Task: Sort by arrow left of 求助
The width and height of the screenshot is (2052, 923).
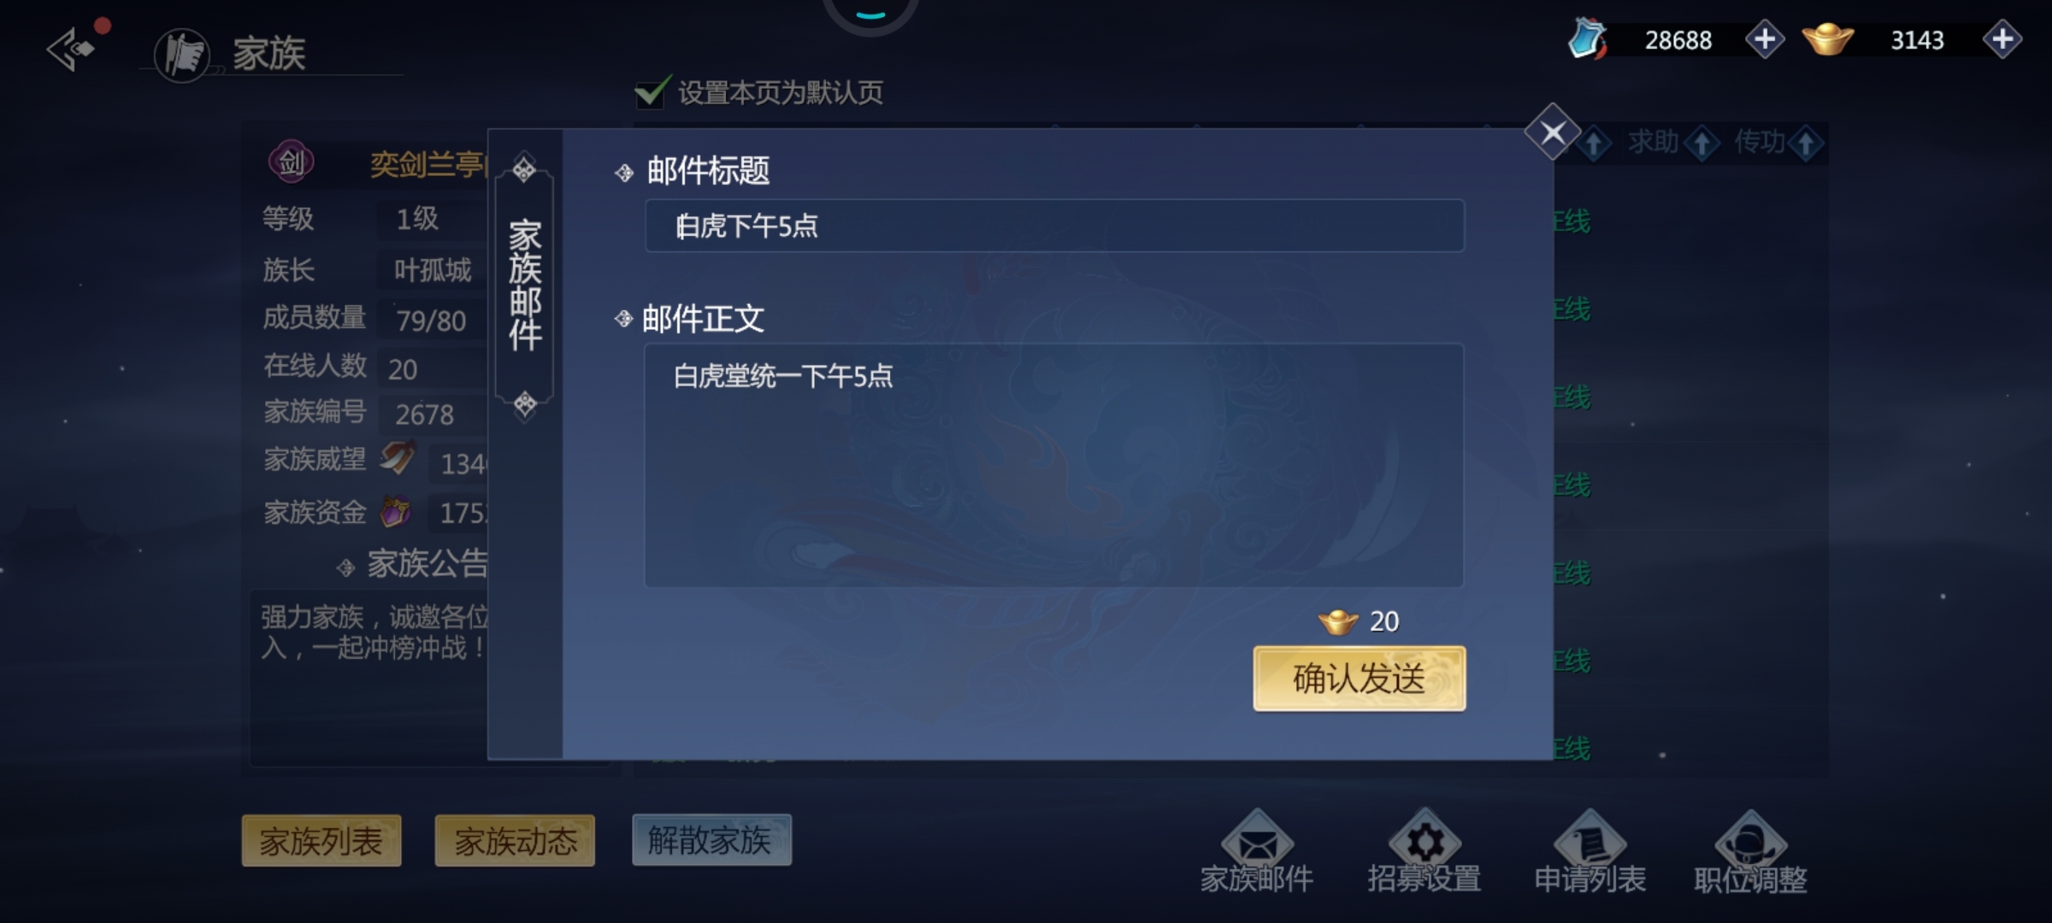Action: click(x=1594, y=144)
